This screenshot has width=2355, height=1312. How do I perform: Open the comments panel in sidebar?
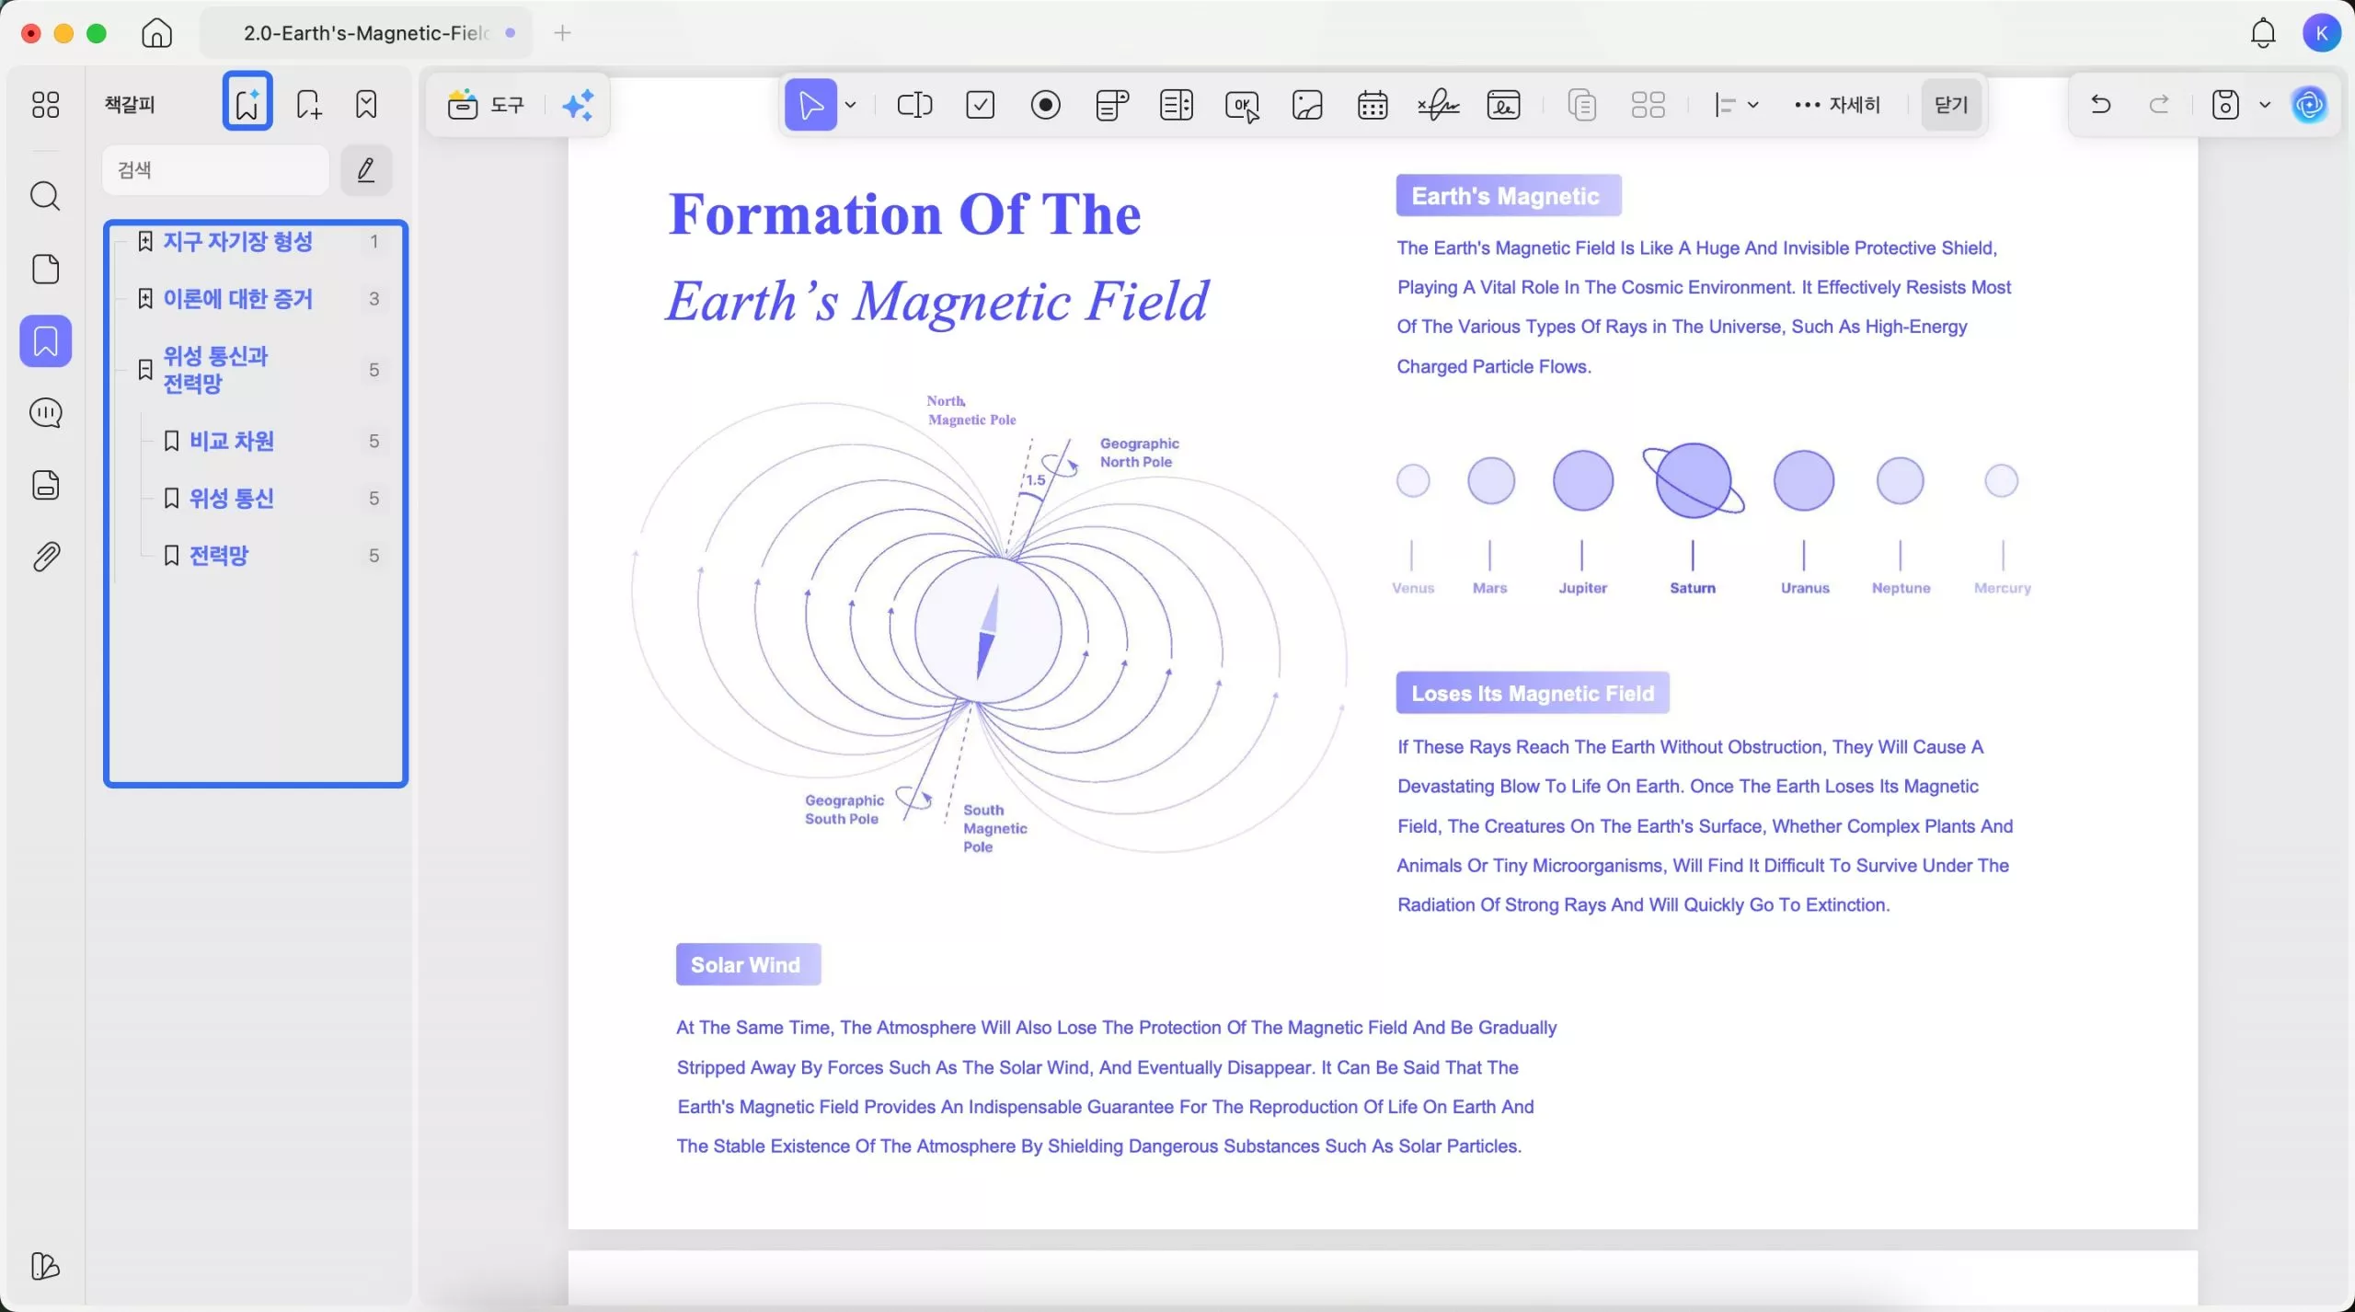45,413
